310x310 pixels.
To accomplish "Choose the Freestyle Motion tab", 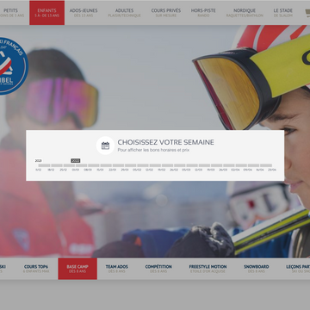I will [x=208, y=269].
